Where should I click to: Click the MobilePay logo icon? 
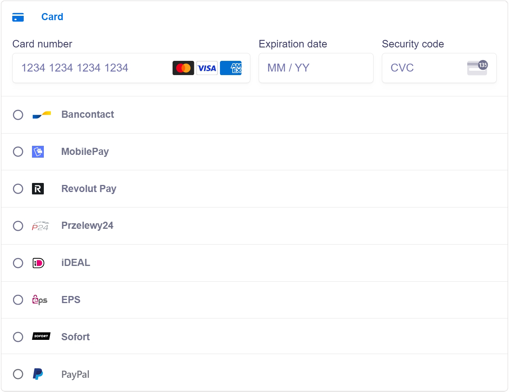[x=38, y=152]
